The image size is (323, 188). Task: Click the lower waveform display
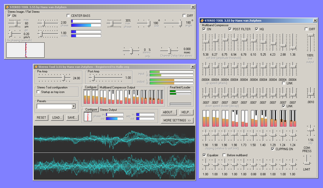click(x=114, y=166)
